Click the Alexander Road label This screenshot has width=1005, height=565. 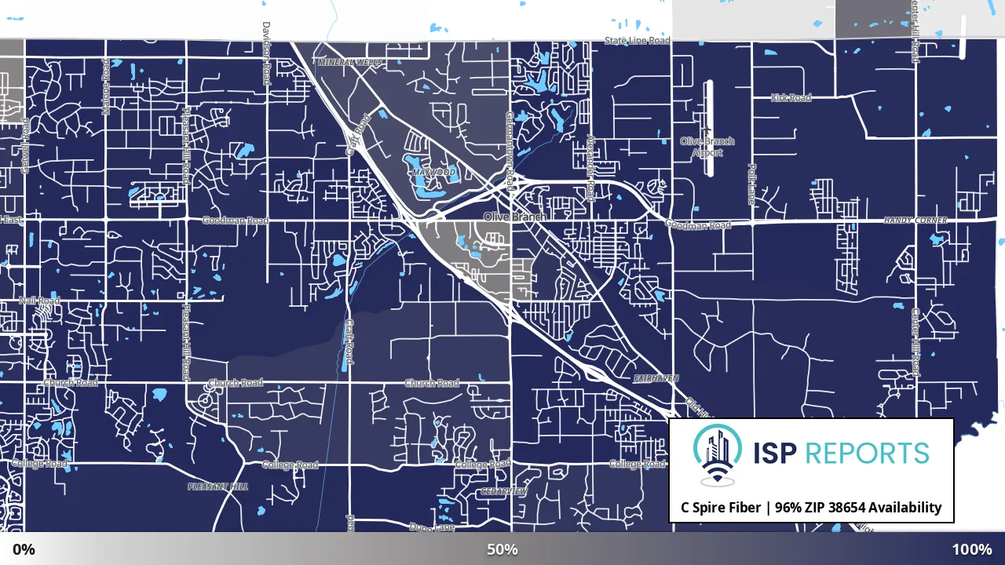[x=590, y=167]
